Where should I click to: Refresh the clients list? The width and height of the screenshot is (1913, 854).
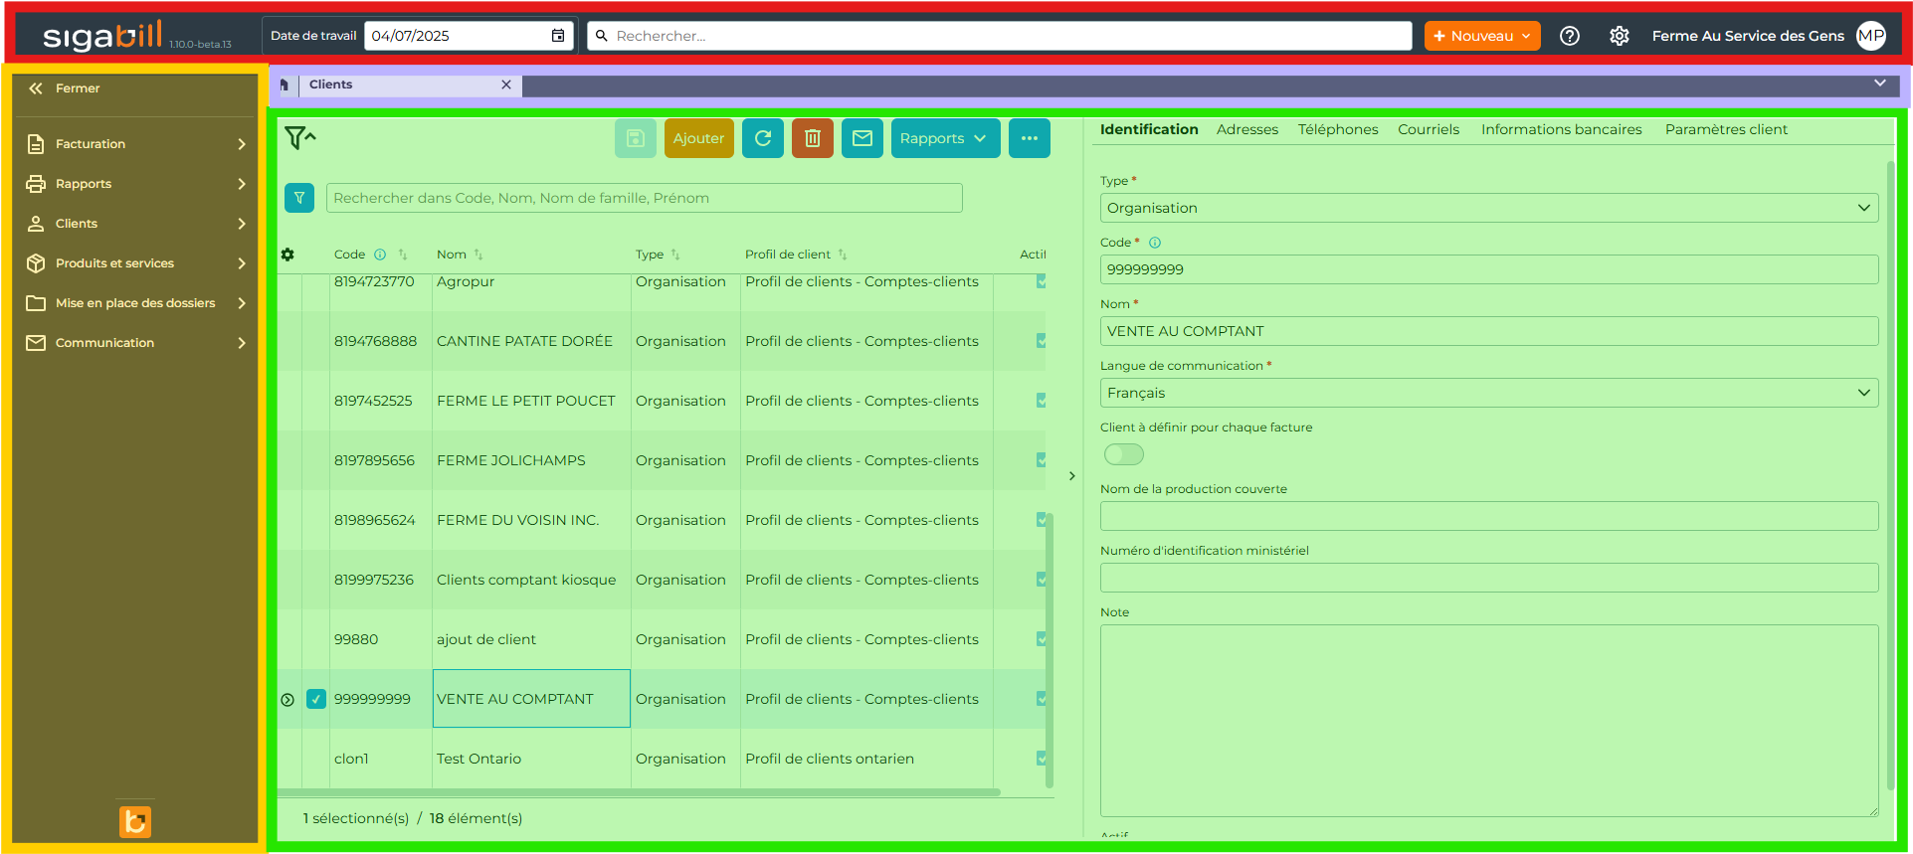click(763, 138)
